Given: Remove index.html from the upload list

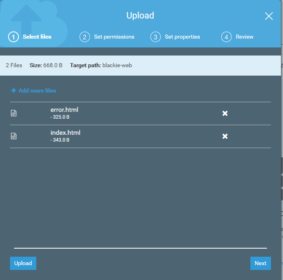Looking at the screenshot, I should tap(225, 136).
